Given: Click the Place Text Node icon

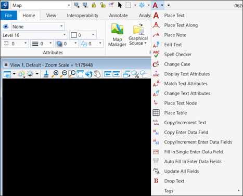Looking at the screenshot, I should click(x=156, y=103).
